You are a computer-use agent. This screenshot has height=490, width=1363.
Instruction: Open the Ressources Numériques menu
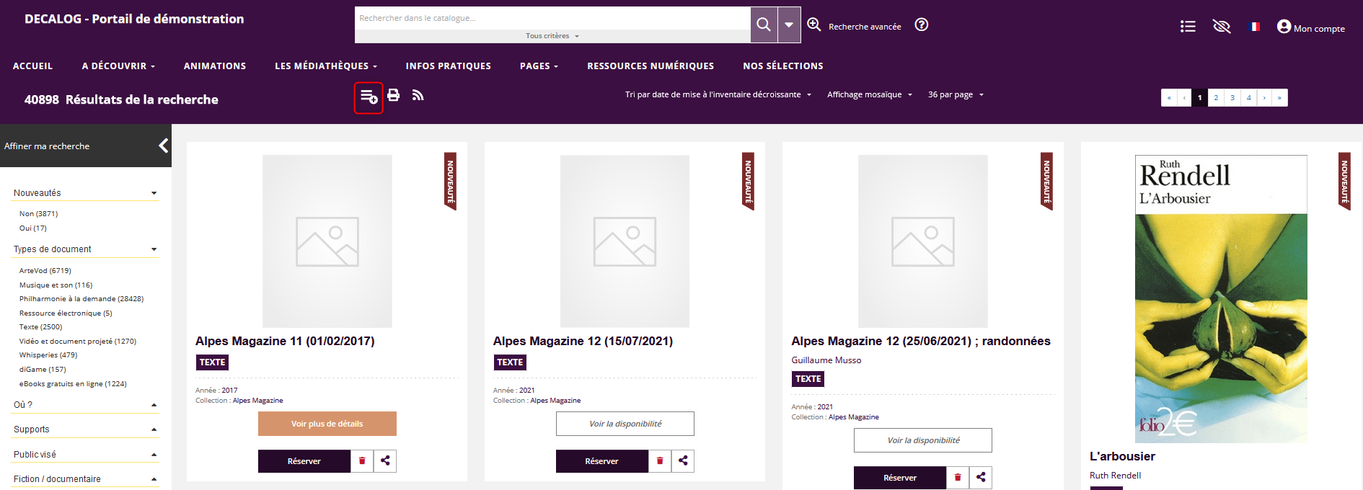pos(650,66)
